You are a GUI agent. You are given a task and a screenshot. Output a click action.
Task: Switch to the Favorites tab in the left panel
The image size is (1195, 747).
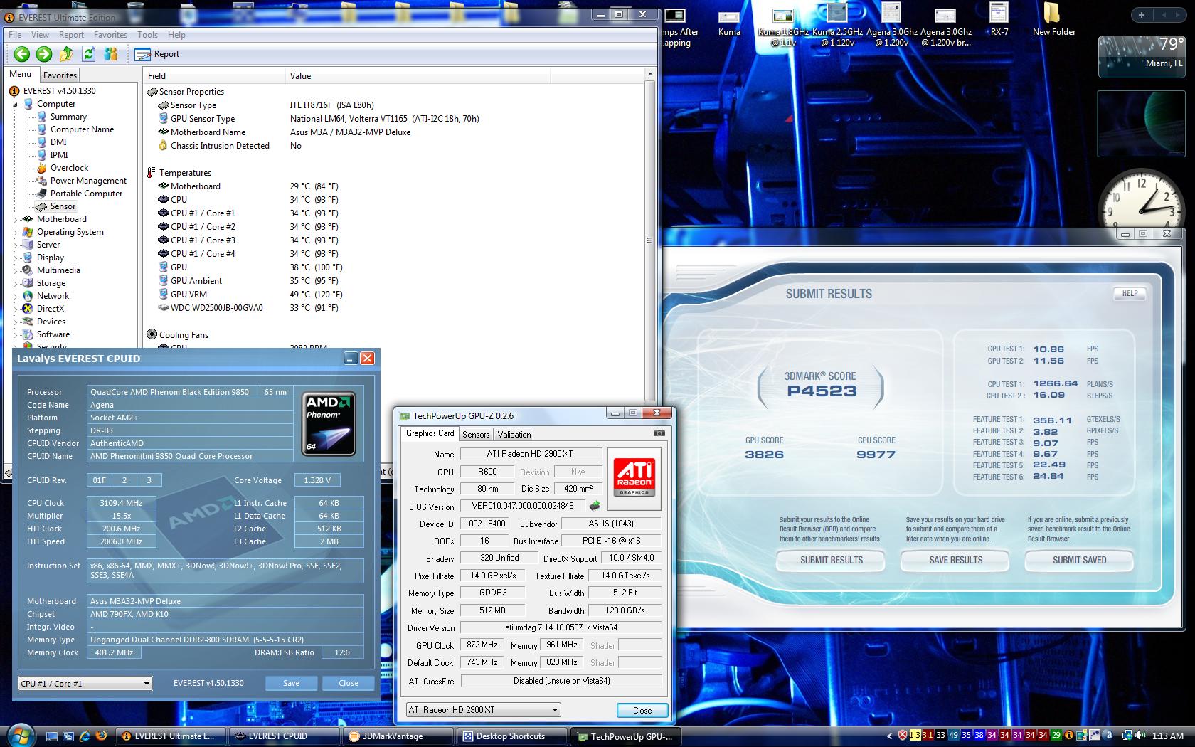pos(60,75)
